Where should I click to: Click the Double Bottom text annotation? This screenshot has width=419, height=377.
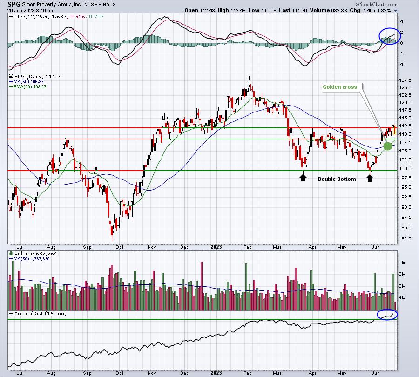[x=337, y=179]
